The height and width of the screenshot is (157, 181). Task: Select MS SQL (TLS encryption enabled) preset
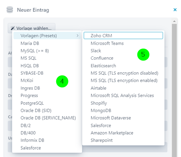(x=123, y=80)
